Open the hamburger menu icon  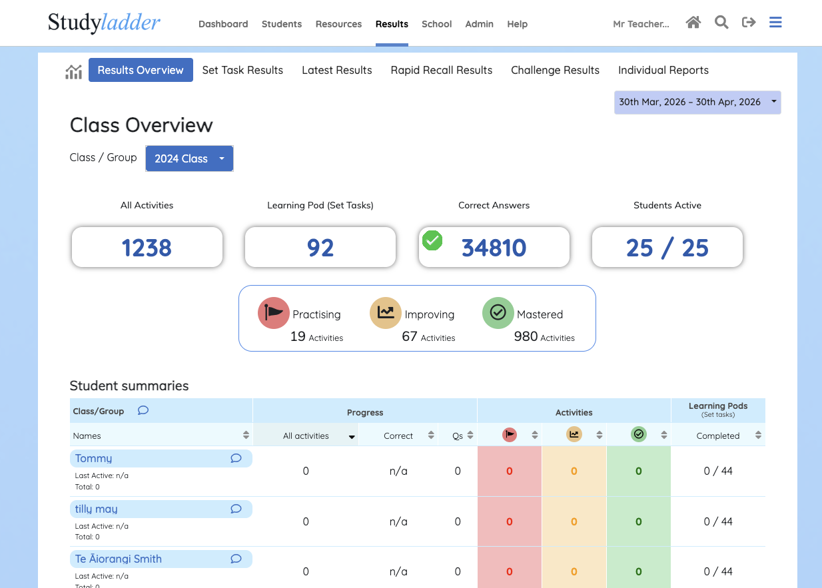coord(775,23)
